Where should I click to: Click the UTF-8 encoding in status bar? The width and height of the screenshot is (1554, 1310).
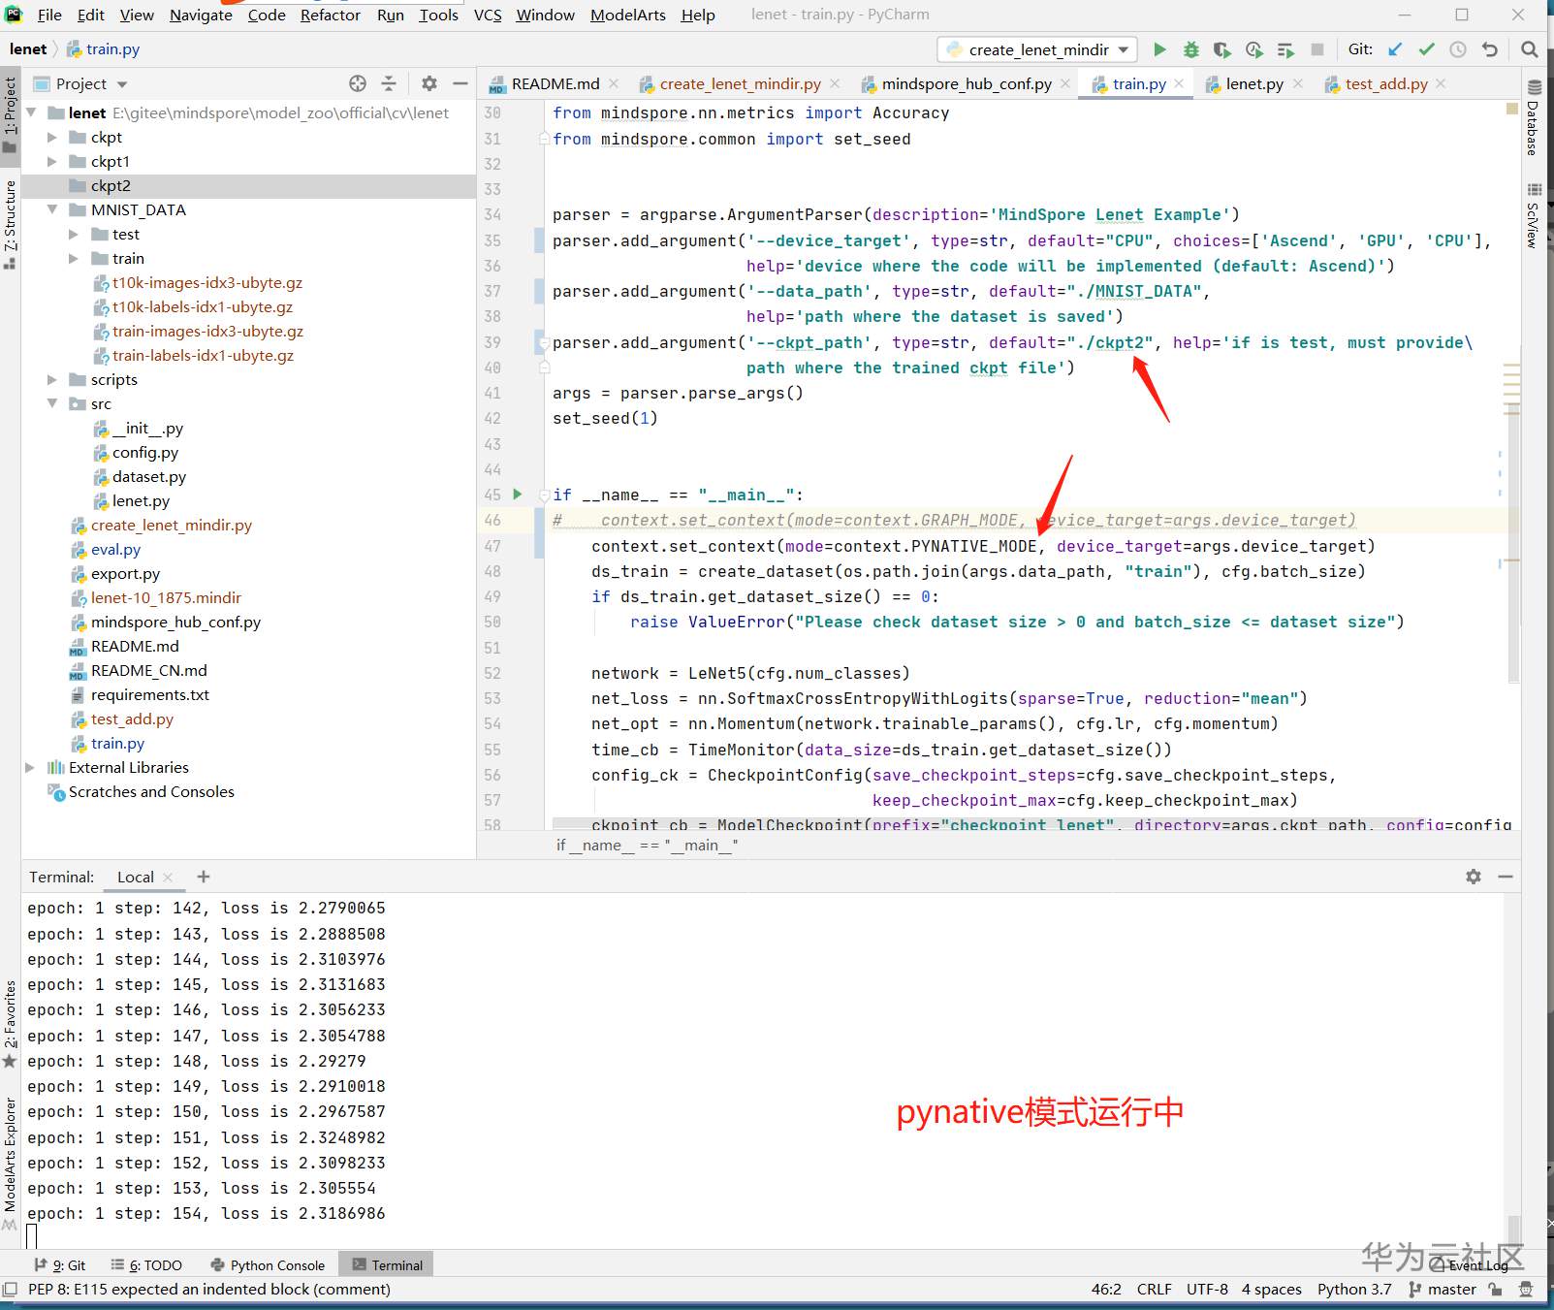[x=1207, y=1290]
